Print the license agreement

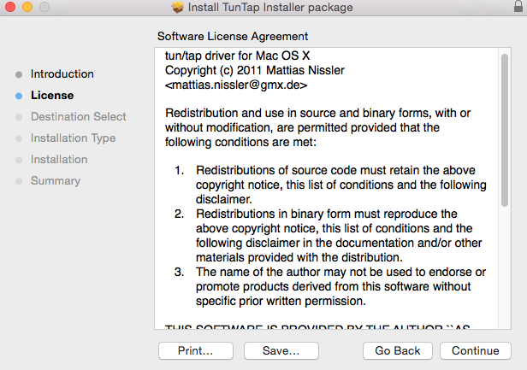(196, 351)
